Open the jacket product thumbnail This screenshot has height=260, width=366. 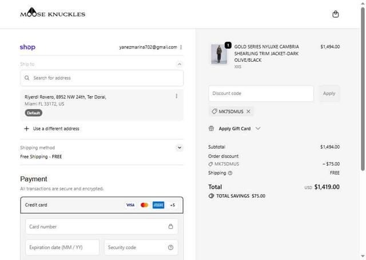tap(219, 55)
